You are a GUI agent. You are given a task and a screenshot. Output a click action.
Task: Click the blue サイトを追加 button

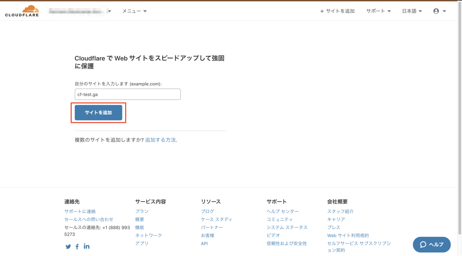(99, 112)
